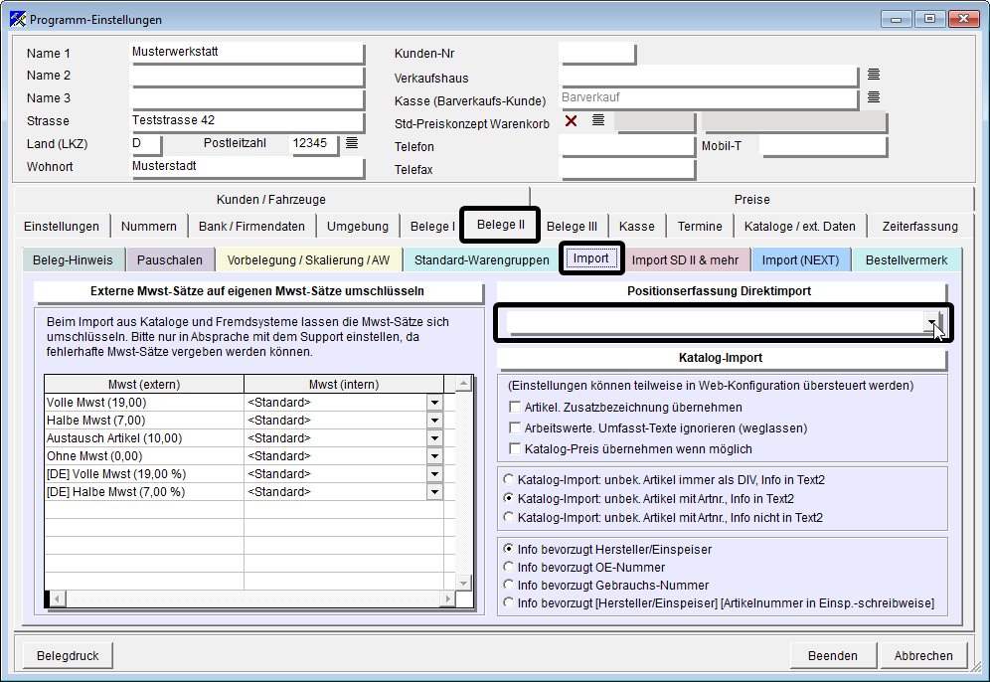The width and height of the screenshot is (990, 682).
Task: Open Mwst intern dropdown for Austausch Artikel
Action: pos(434,438)
